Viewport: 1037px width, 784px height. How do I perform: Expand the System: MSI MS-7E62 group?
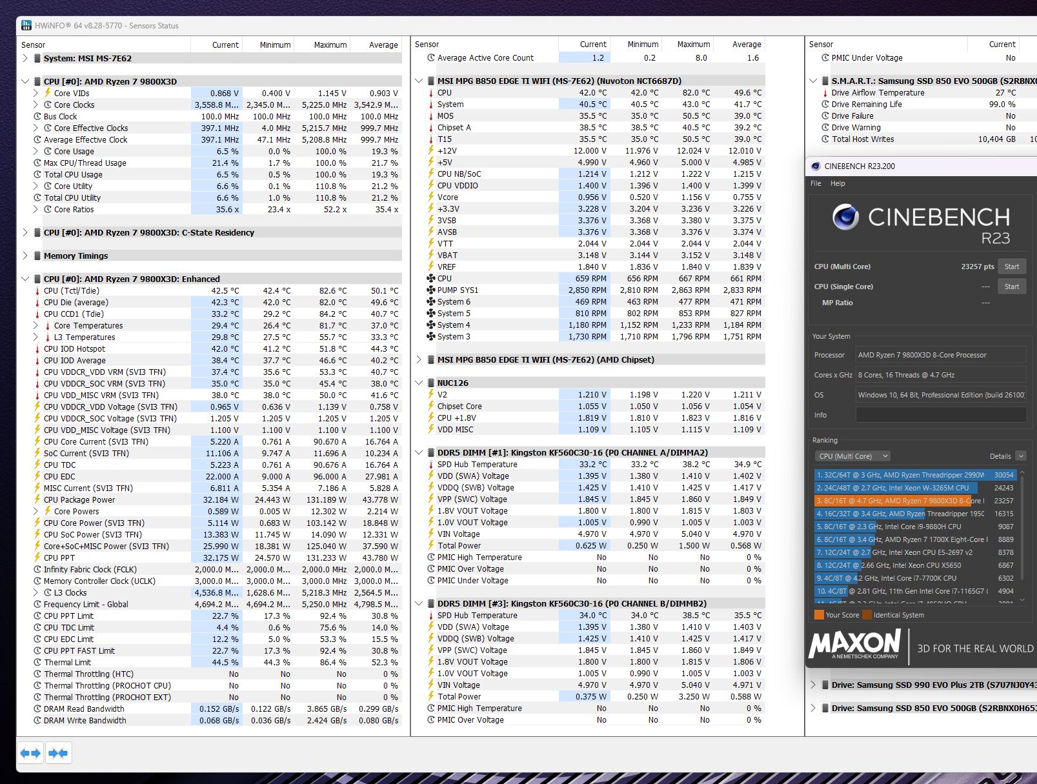pos(25,58)
